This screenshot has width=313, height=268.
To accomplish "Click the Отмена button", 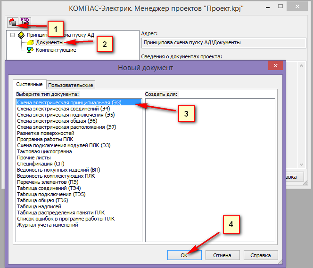I will [x=222, y=255].
